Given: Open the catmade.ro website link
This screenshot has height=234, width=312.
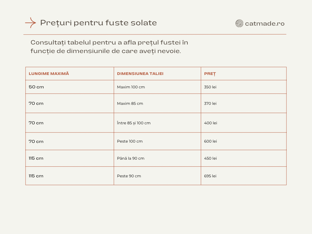Looking at the screenshot, I should [x=264, y=23].
